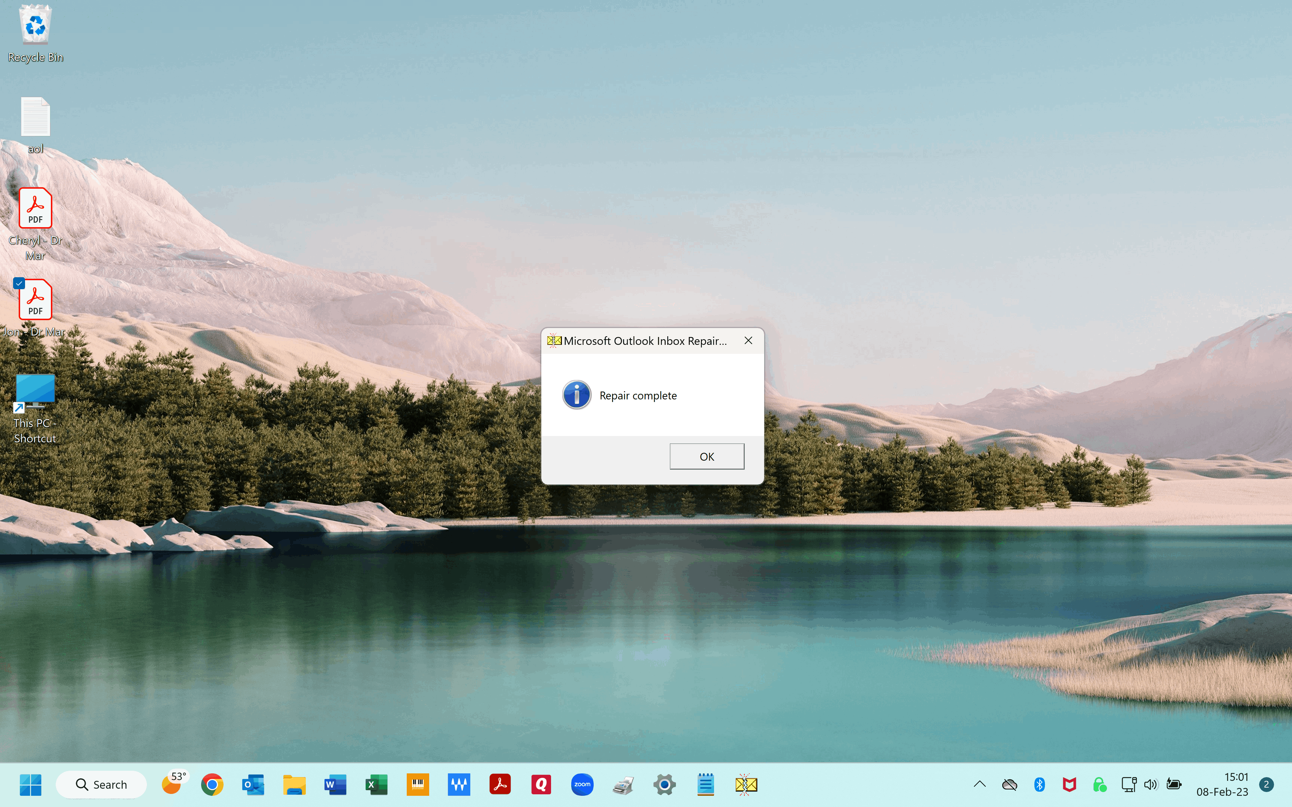Click OK in Repair complete dialog
Image resolution: width=1292 pixels, height=807 pixels.
[x=706, y=456]
